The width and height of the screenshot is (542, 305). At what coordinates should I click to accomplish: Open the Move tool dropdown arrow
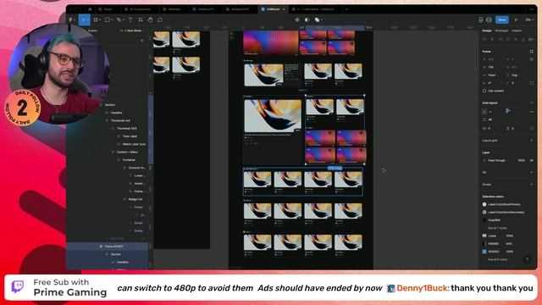coord(88,20)
